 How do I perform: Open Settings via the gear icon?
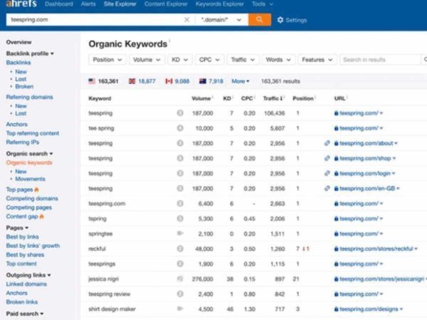tap(280, 20)
